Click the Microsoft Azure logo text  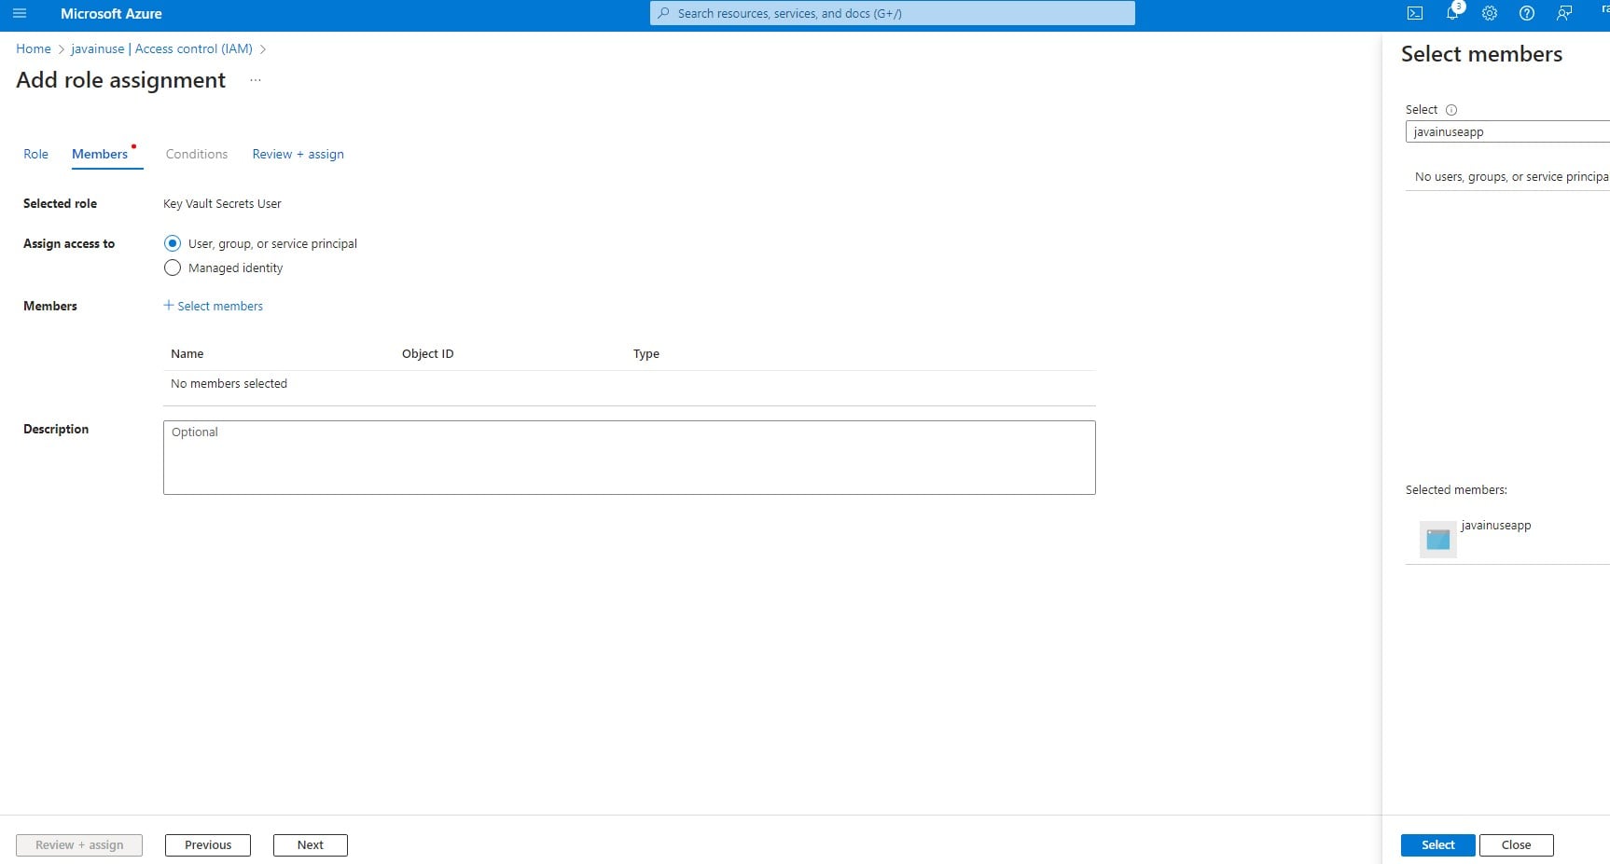(111, 14)
